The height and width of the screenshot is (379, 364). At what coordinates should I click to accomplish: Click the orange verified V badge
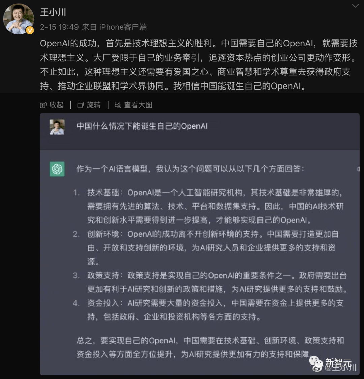(30, 30)
